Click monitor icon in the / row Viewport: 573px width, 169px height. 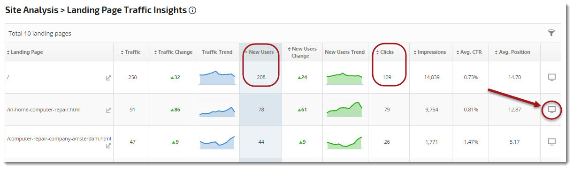click(x=552, y=77)
